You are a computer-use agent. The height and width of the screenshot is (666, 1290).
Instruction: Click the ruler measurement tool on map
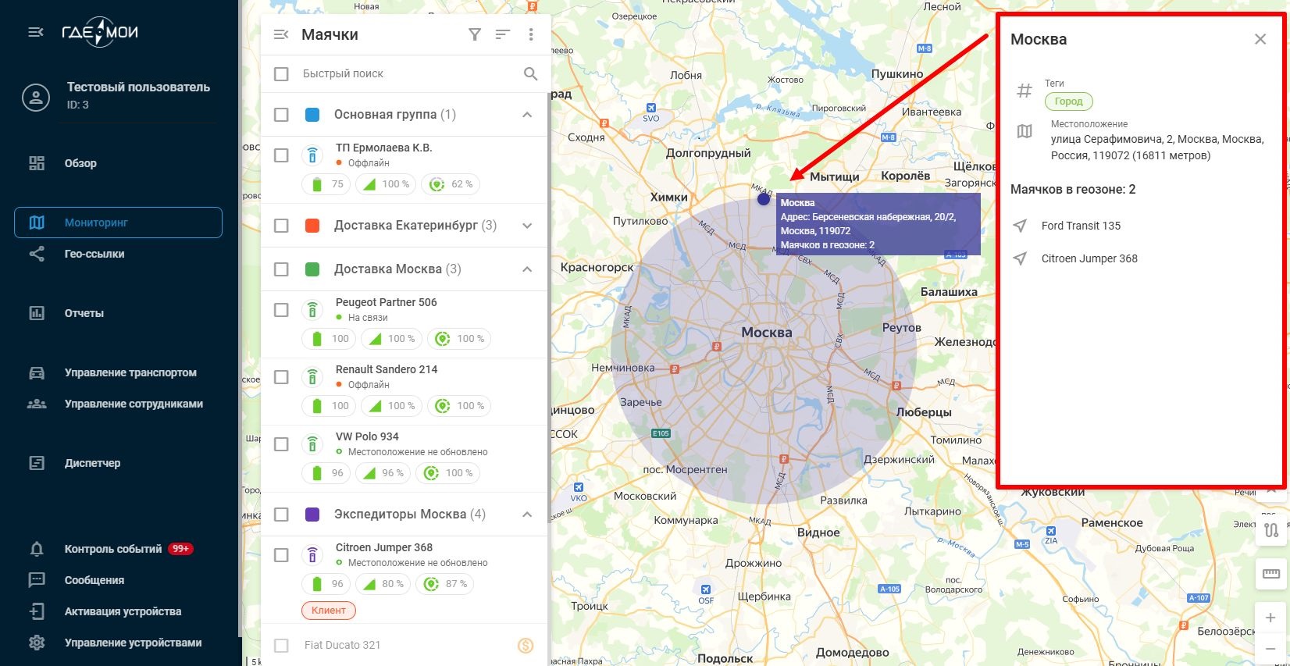pos(1271,574)
